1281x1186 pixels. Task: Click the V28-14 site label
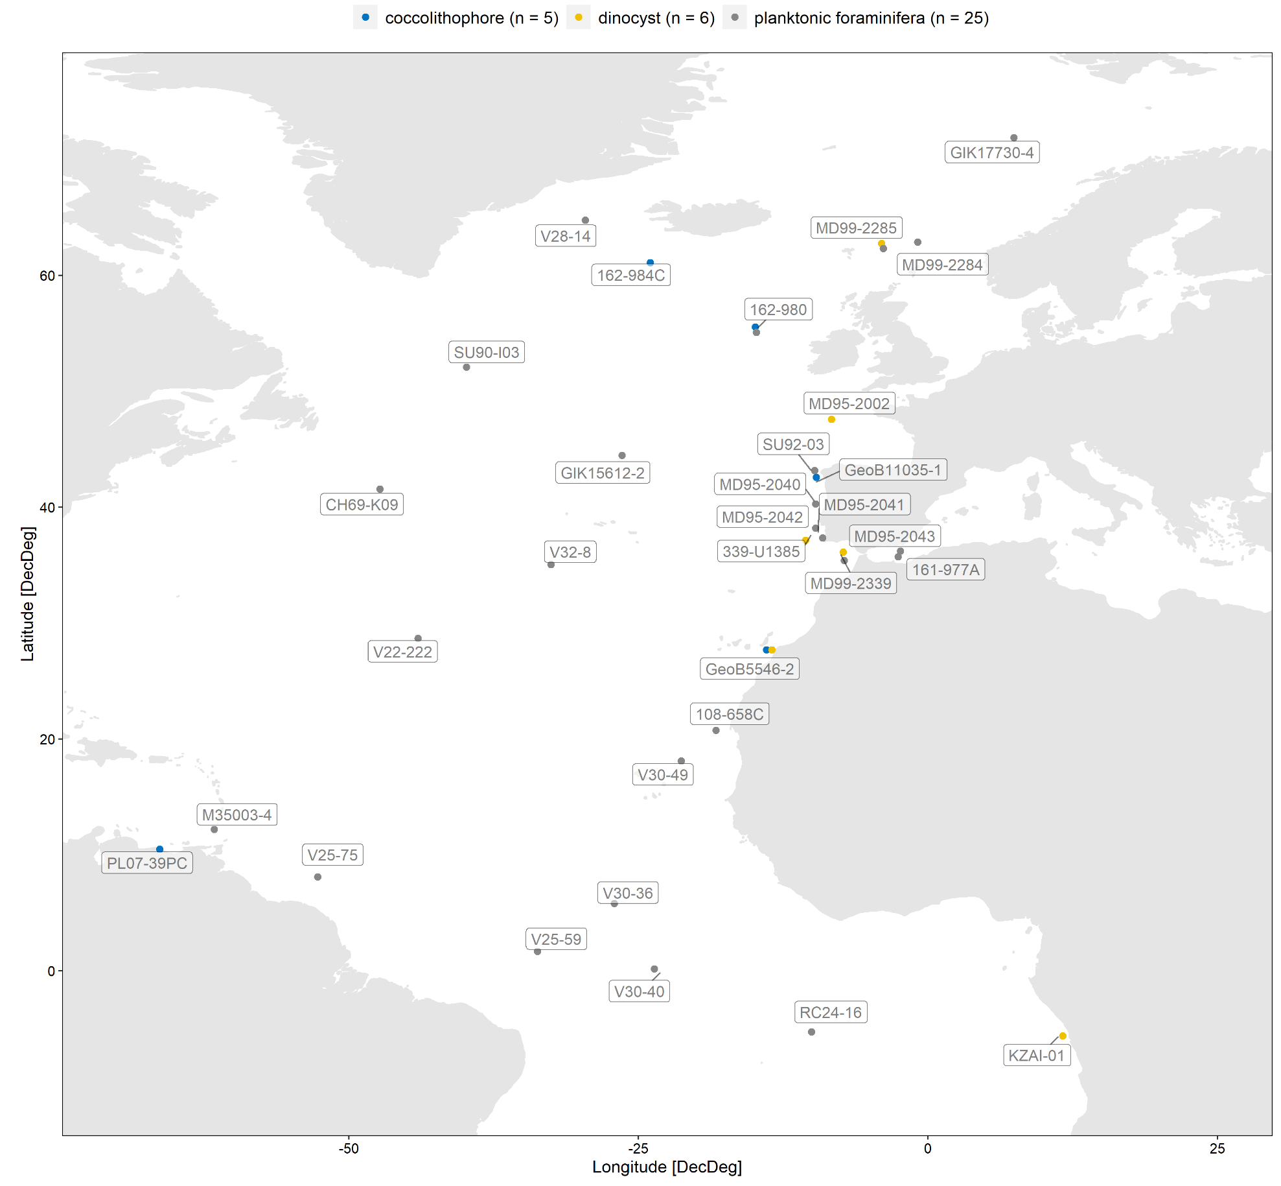(566, 236)
